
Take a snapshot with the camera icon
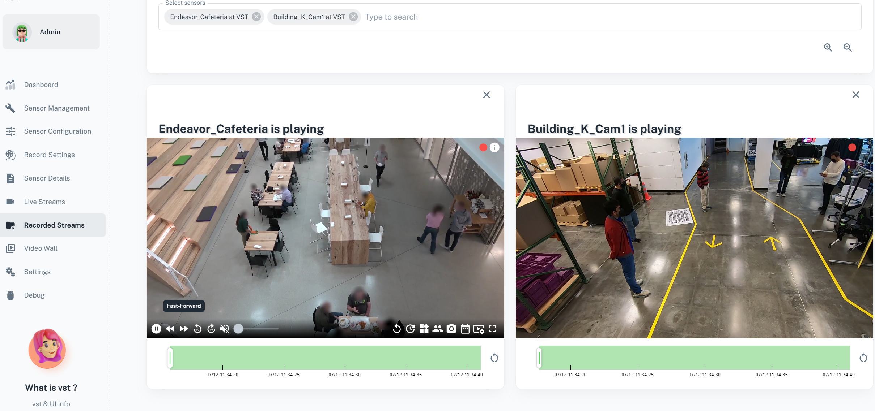click(x=451, y=329)
